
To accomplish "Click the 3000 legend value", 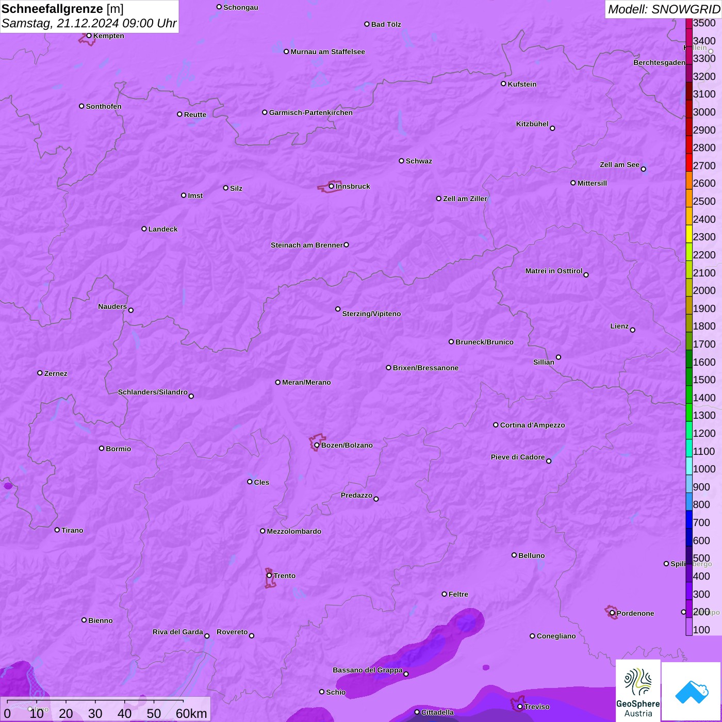I will click(704, 112).
